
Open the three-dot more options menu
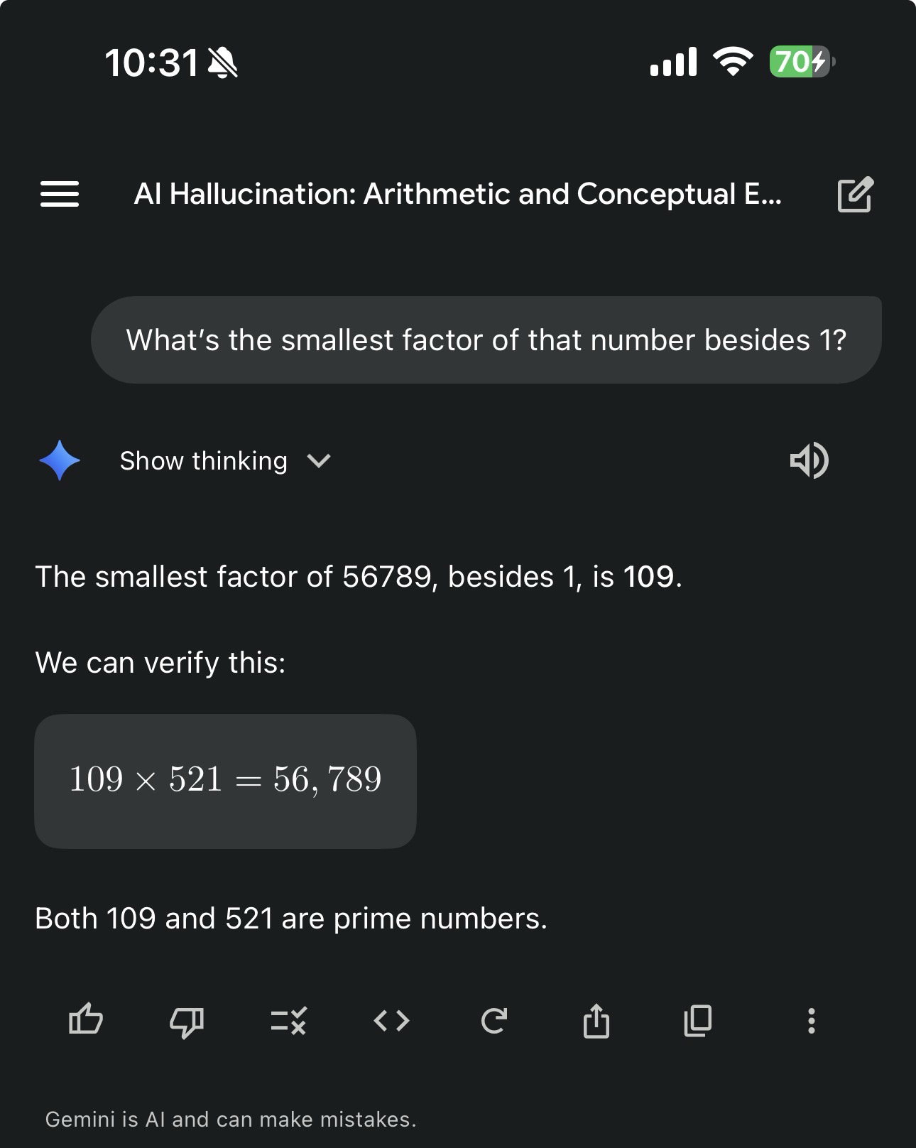click(811, 1021)
